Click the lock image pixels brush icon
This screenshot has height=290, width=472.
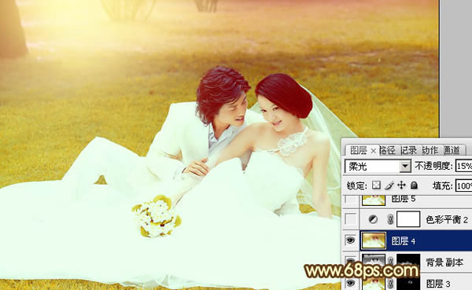389,185
